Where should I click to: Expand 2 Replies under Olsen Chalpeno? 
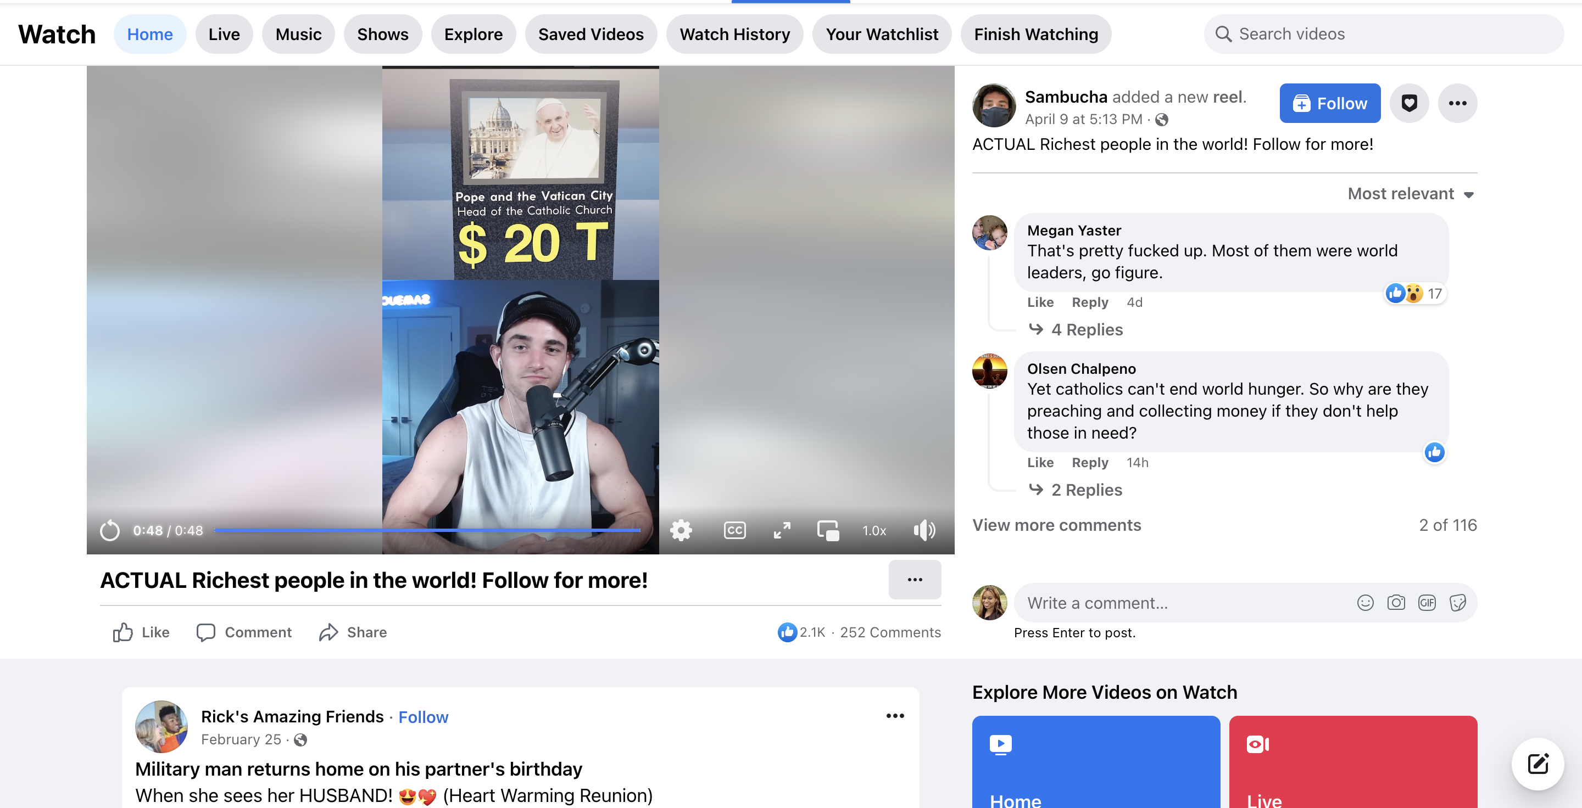(x=1086, y=490)
